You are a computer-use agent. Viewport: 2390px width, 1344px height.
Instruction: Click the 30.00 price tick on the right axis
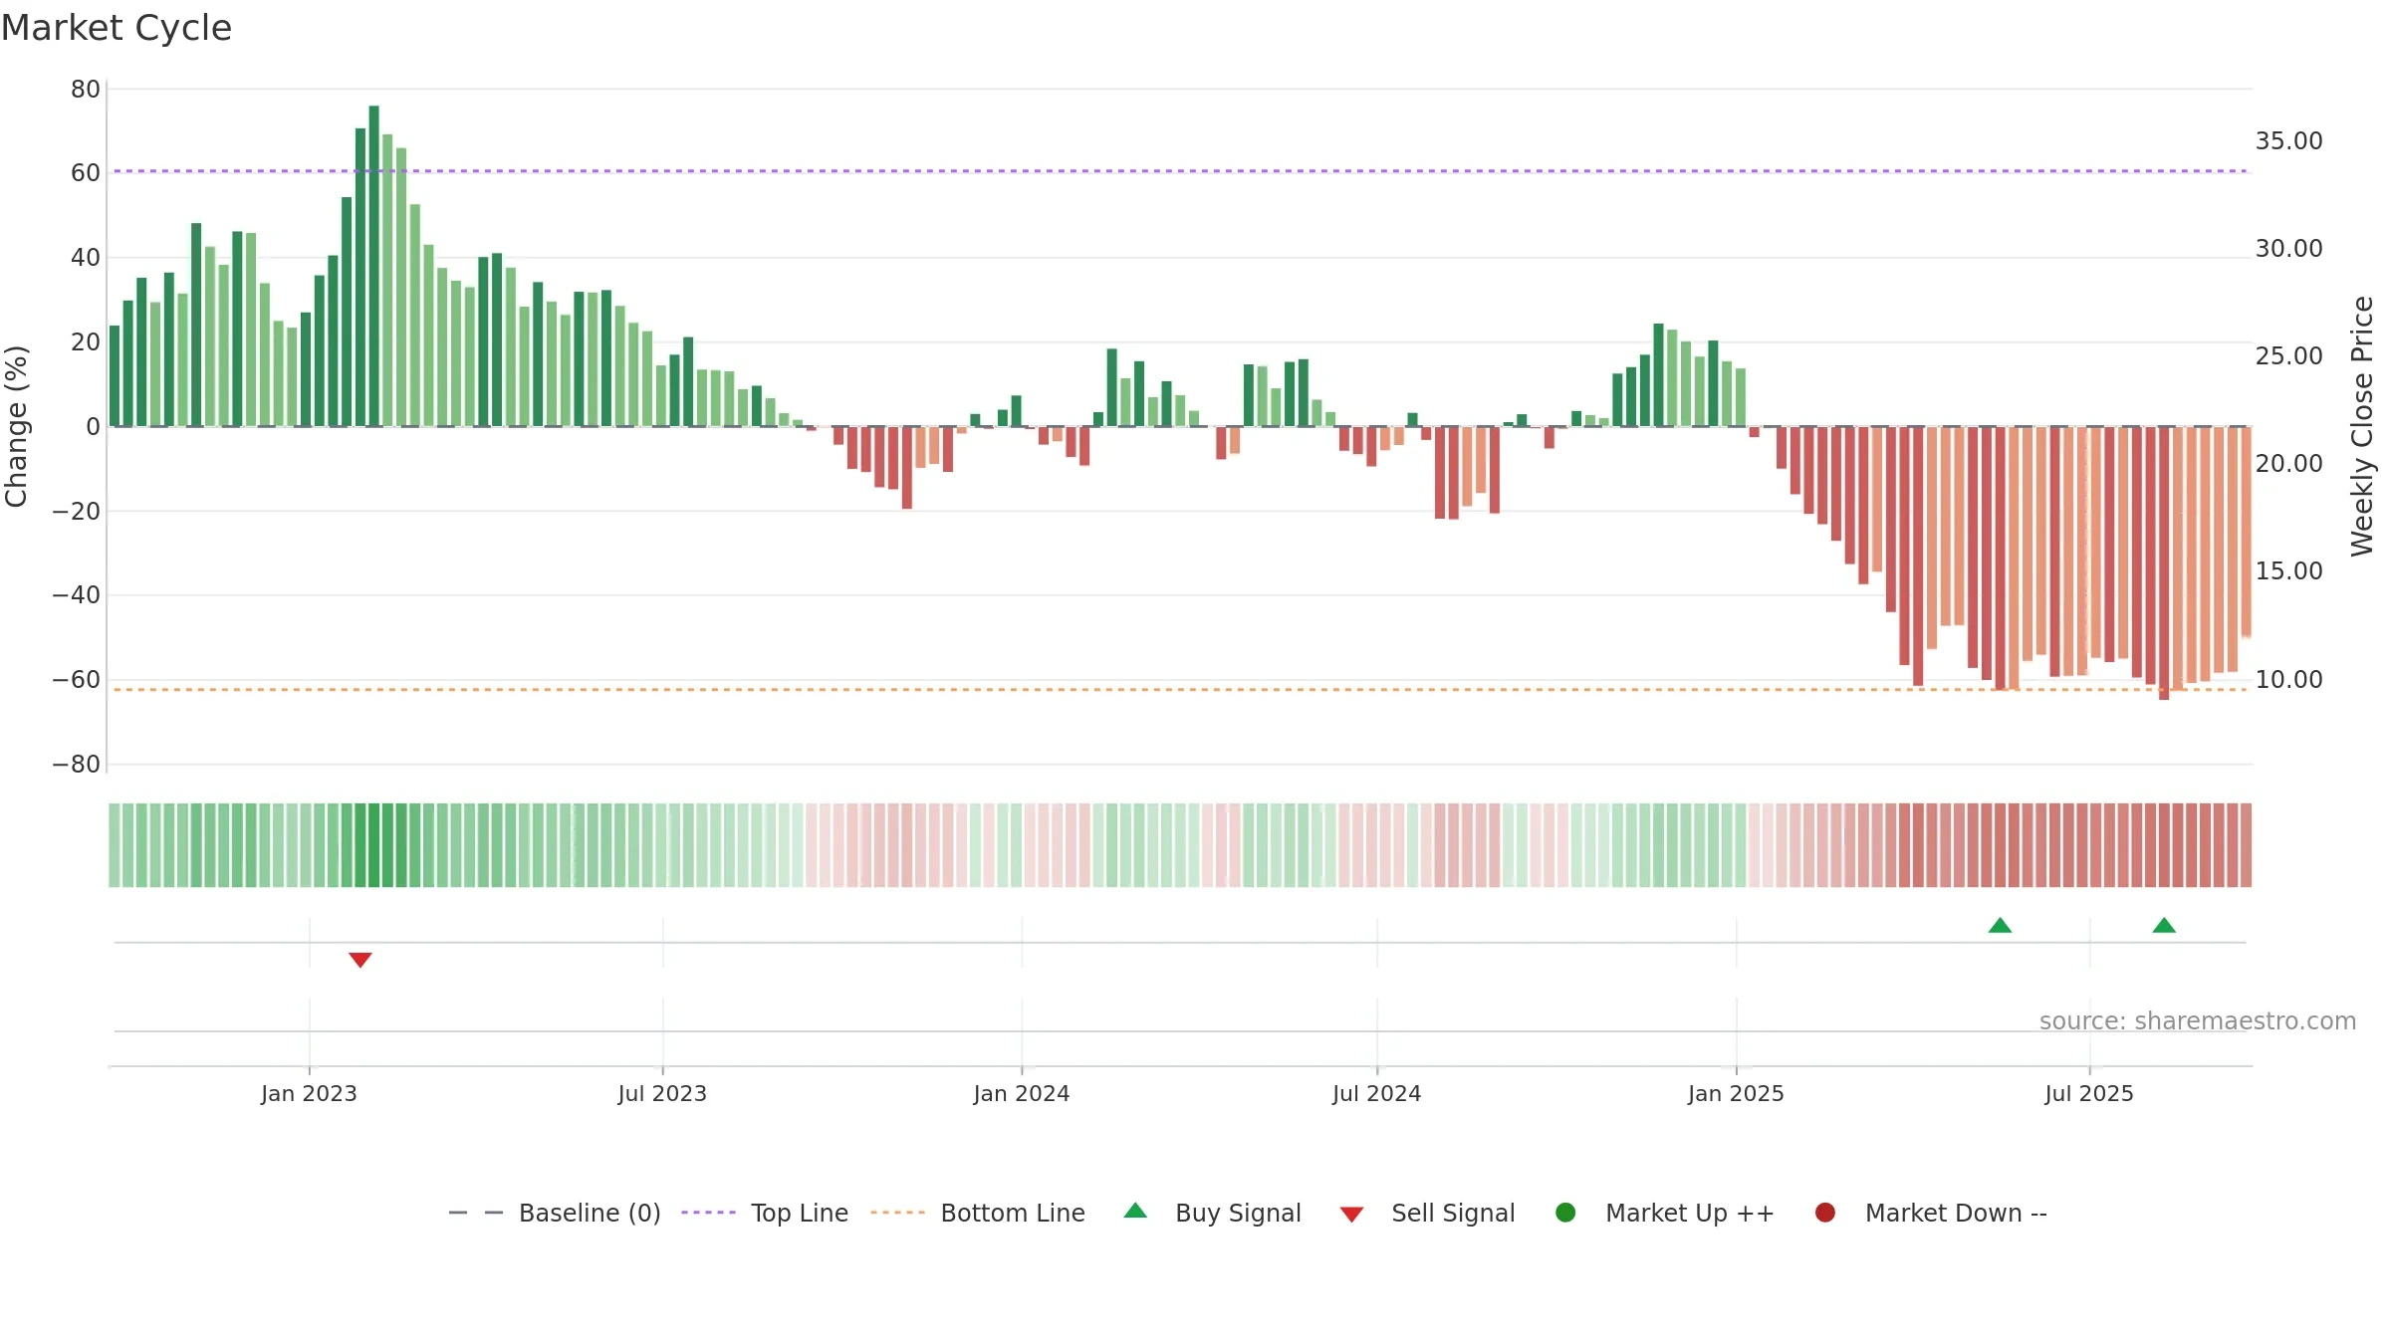pos(2288,249)
